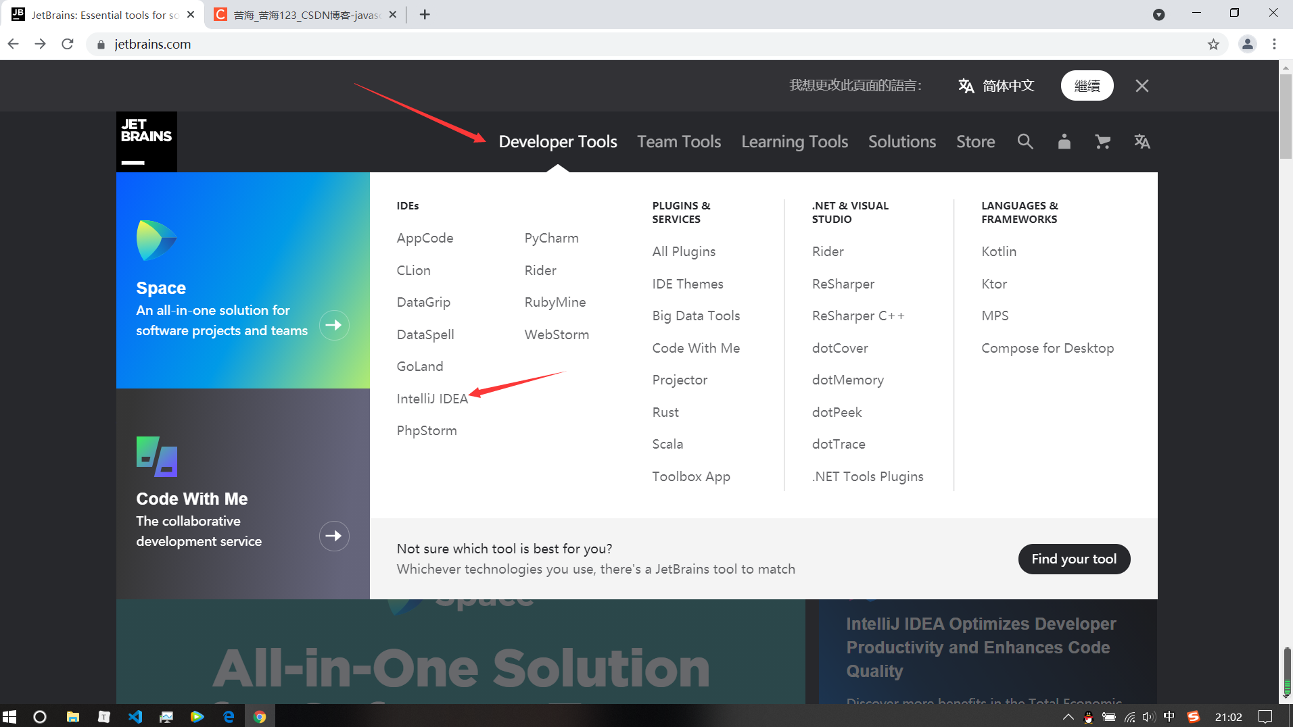Switch to the CSDN blog tab
This screenshot has height=727, width=1293.
coord(306,14)
